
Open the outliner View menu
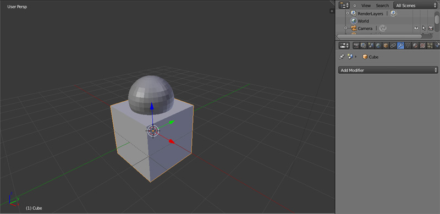366,6
